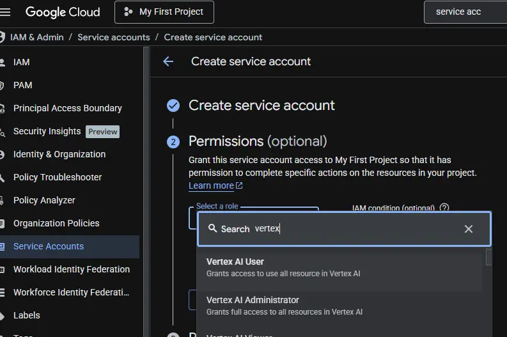Click the project picker dots icon
This screenshot has height=337, width=507.
(x=128, y=12)
